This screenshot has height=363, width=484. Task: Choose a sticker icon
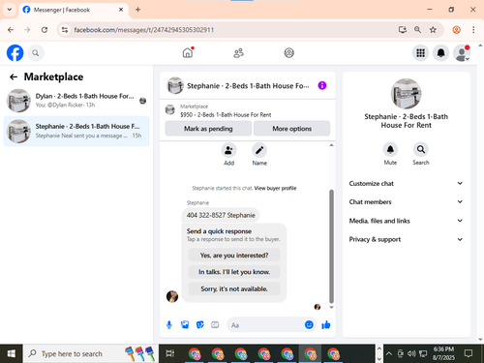point(200,324)
